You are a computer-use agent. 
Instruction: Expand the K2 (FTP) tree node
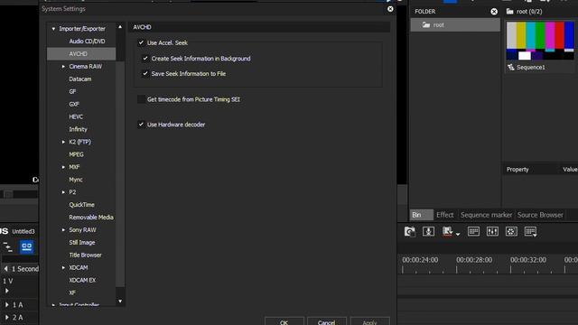[x=63, y=142]
